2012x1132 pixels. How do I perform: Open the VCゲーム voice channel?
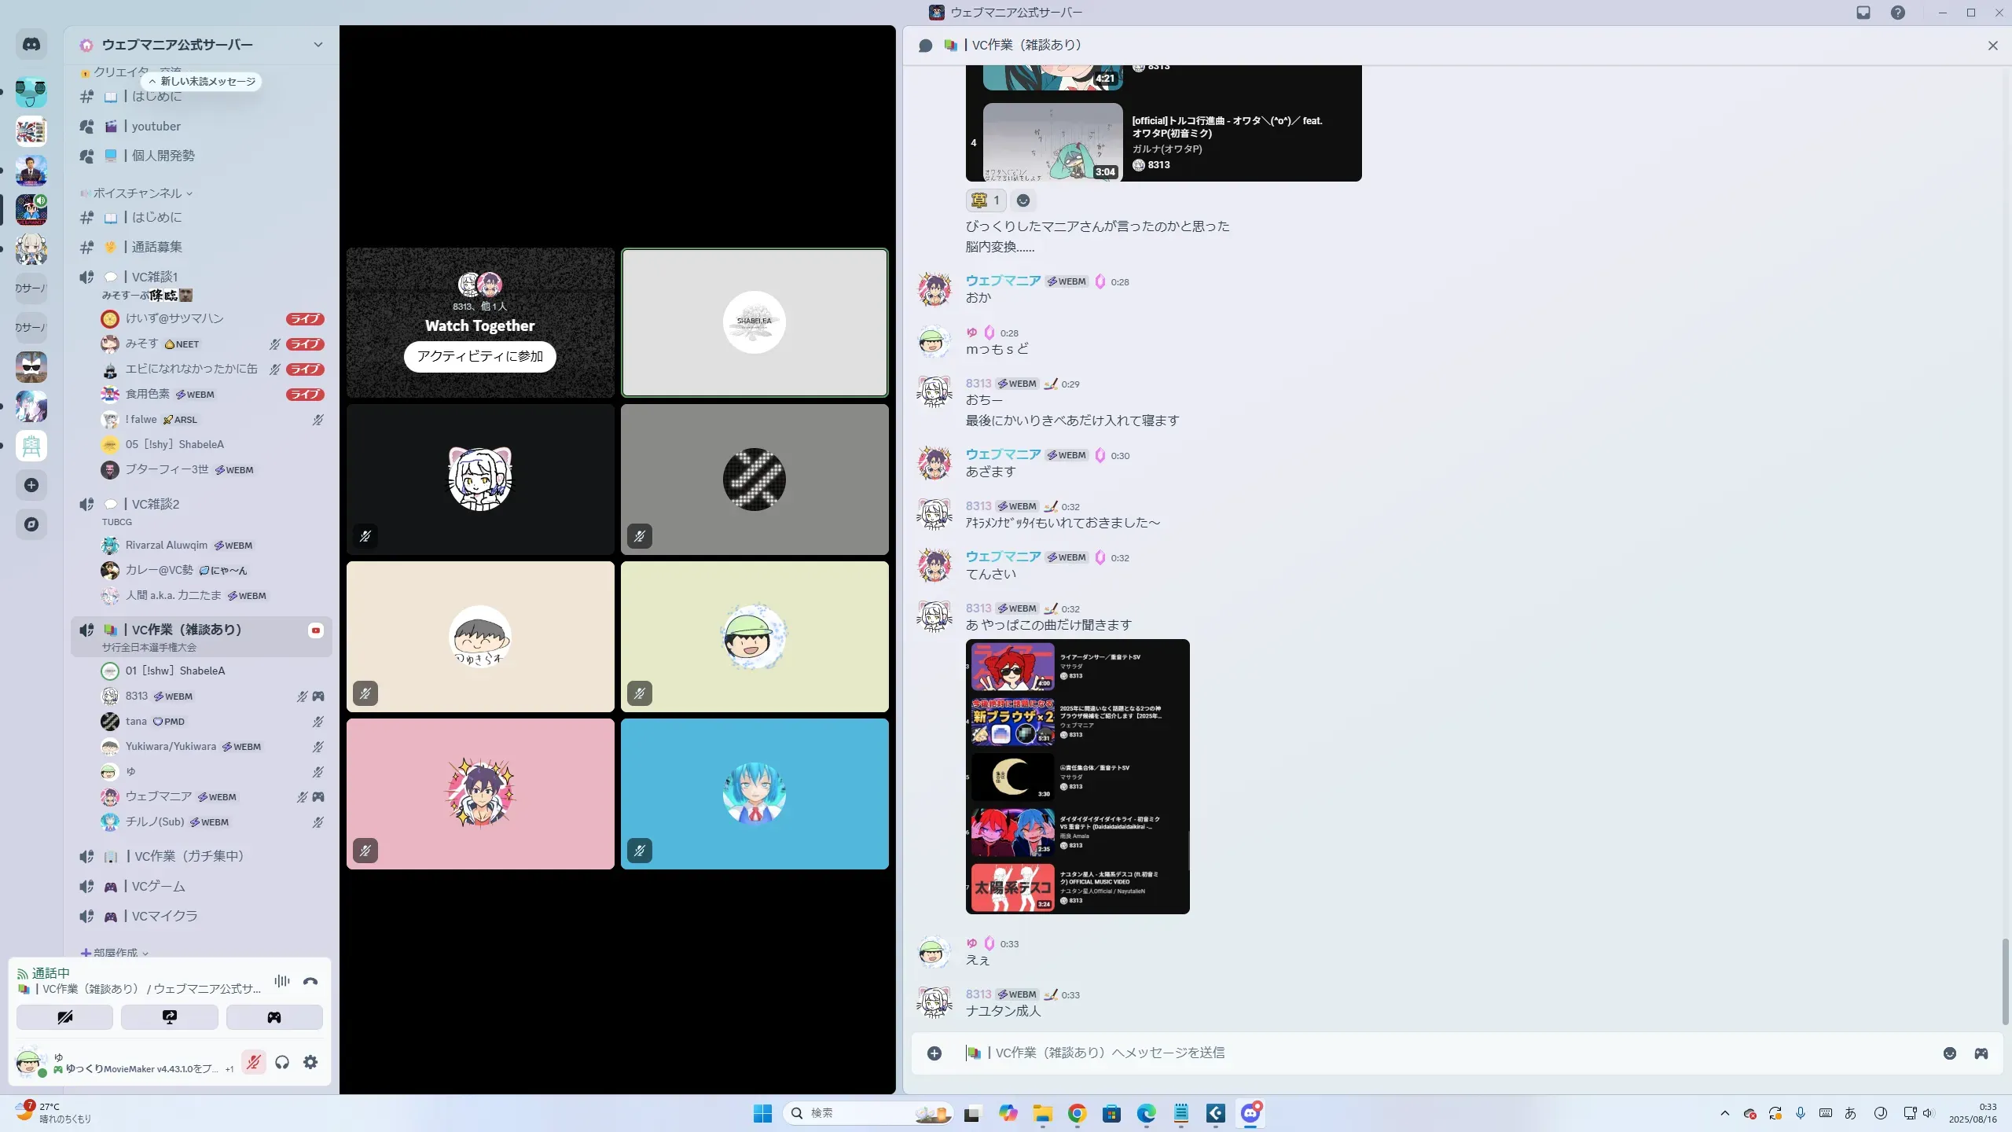pyautogui.click(x=159, y=886)
